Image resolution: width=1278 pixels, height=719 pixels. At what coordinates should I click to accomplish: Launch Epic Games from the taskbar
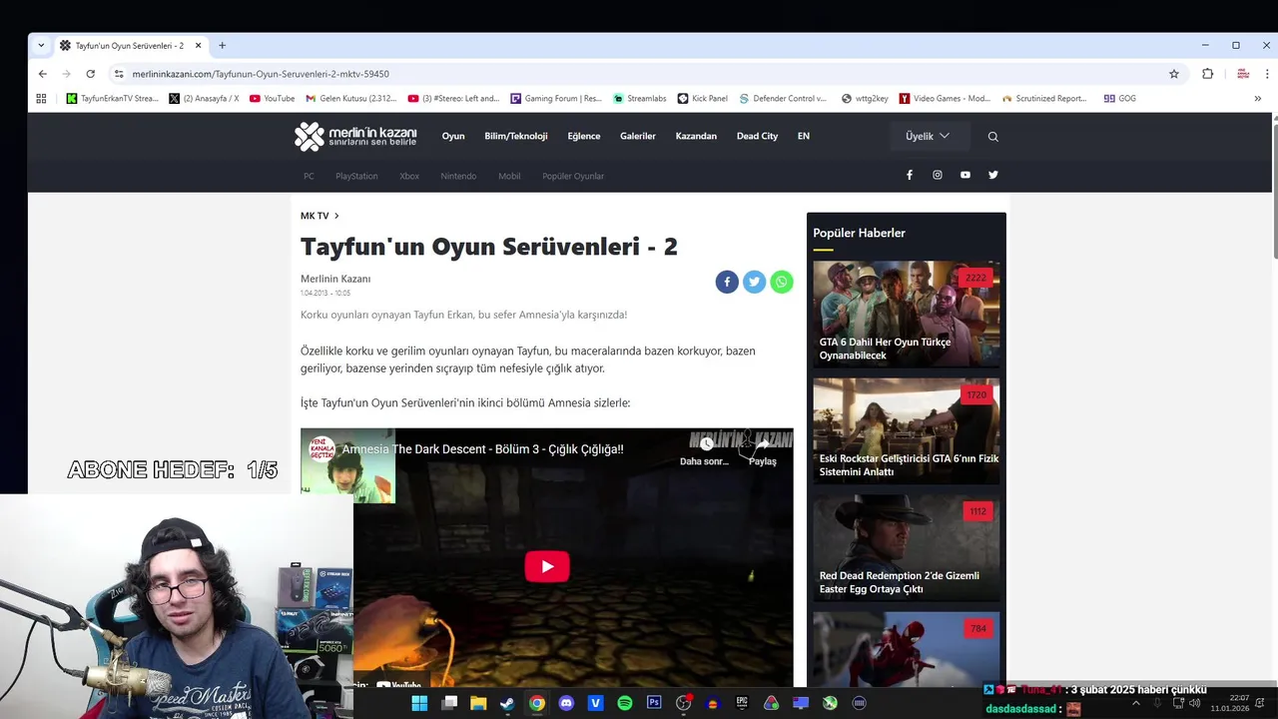(x=742, y=703)
